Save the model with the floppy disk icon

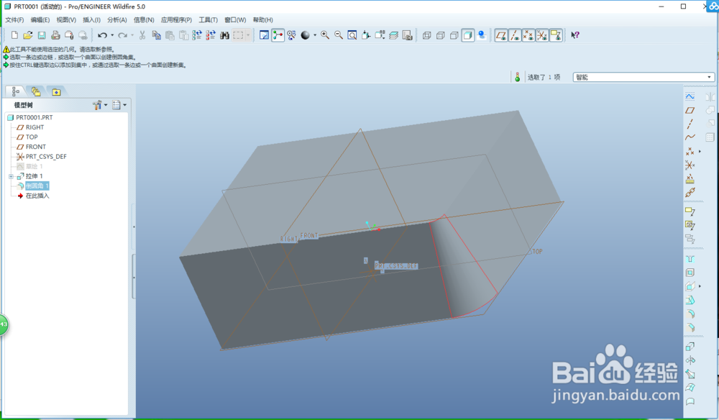(42, 35)
